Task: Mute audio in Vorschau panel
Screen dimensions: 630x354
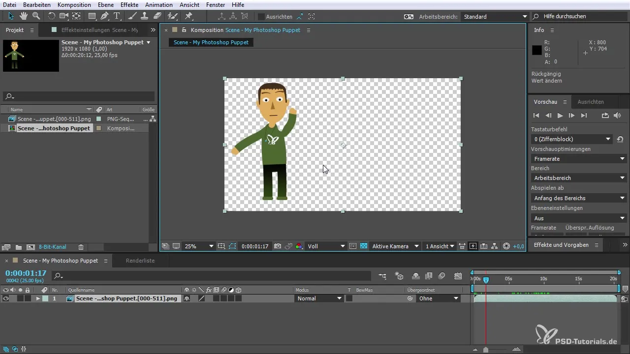Action: coord(618,116)
